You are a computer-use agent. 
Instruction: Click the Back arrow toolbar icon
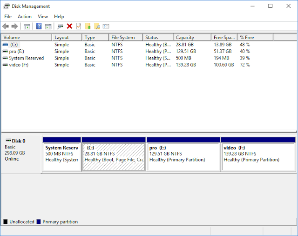6,26
